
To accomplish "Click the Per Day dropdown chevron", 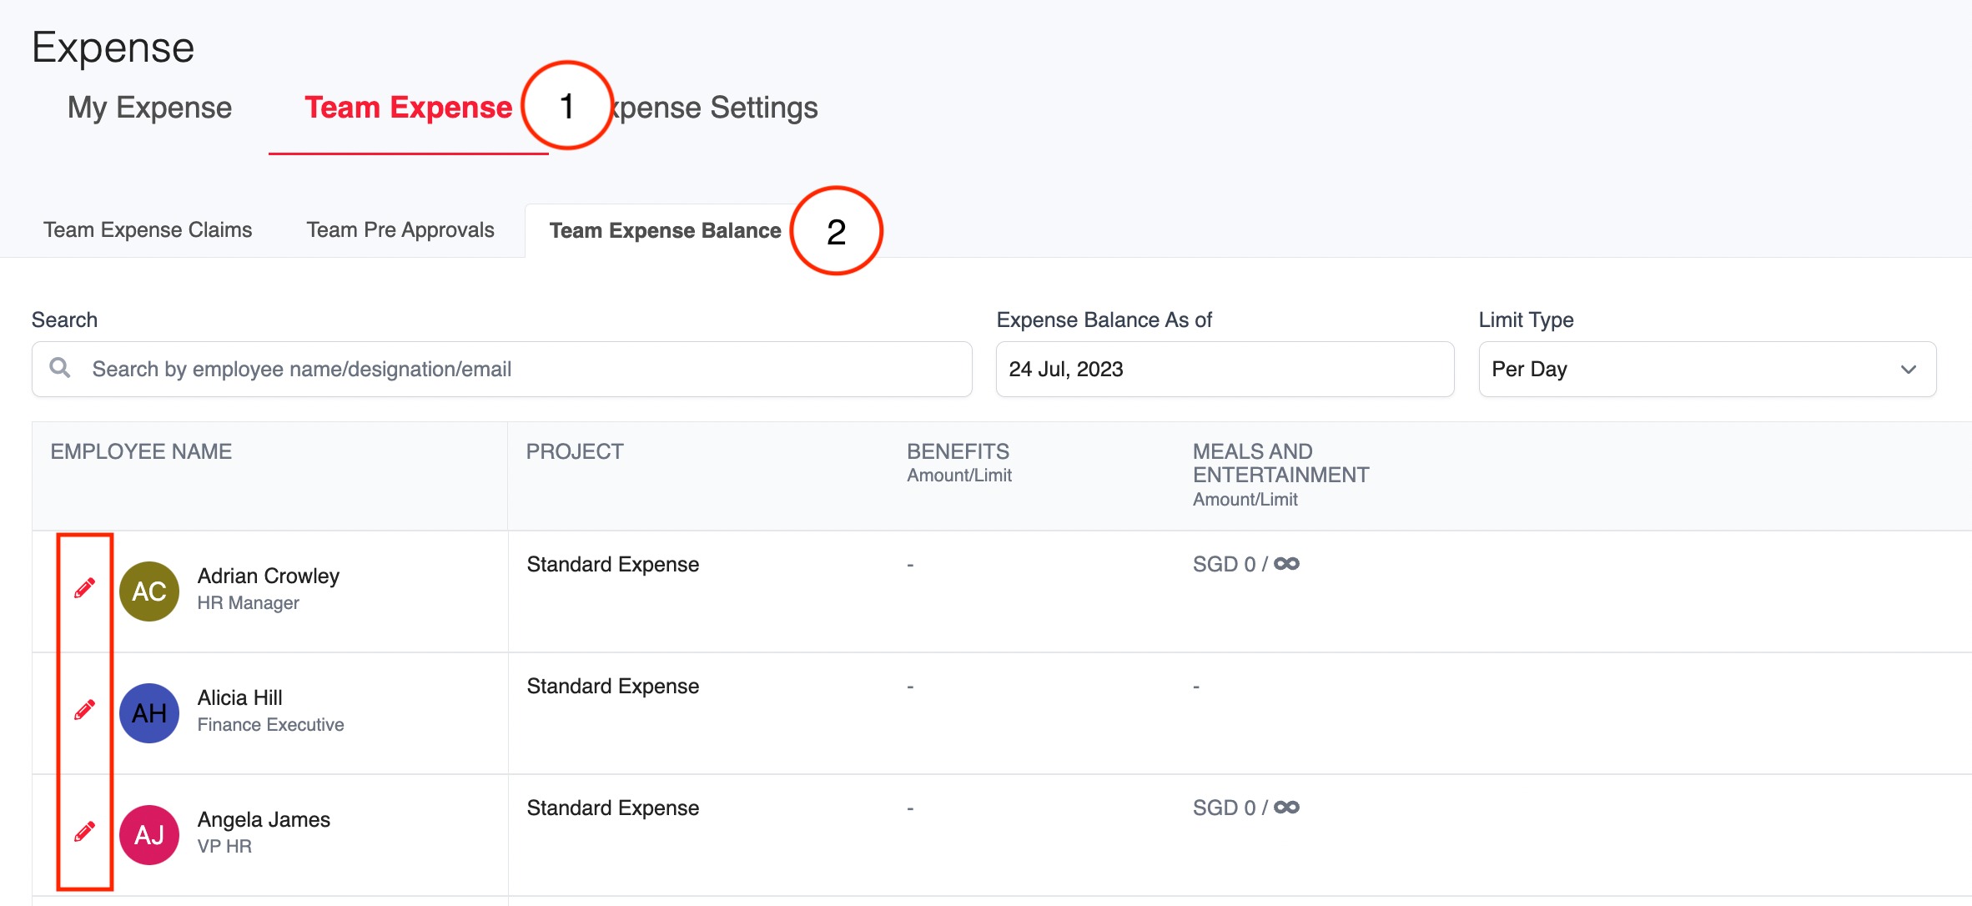I will [1908, 369].
